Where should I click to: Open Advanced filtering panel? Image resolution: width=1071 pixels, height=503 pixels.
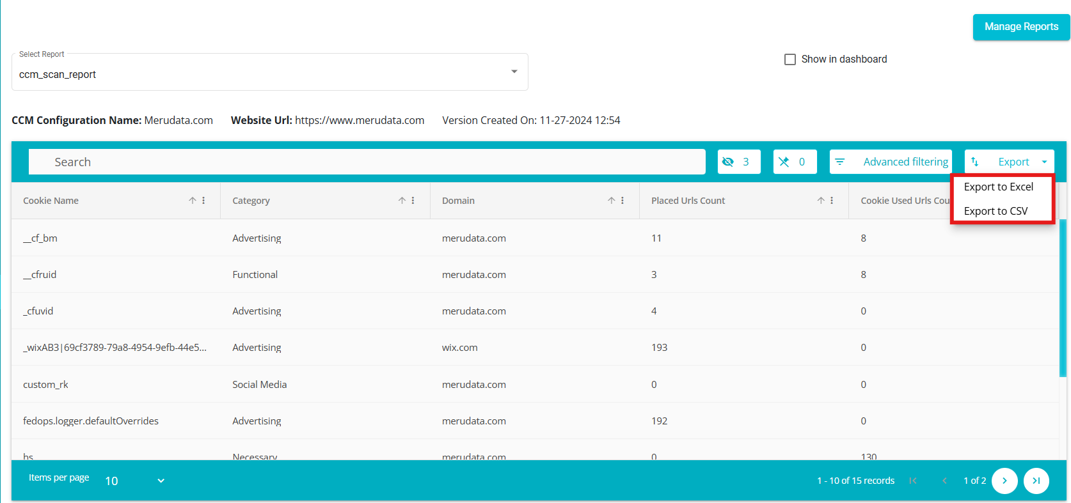pyautogui.click(x=891, y=162)
